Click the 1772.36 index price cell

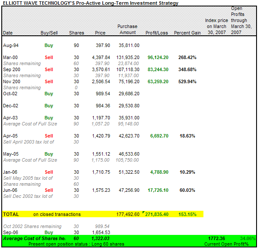tap(217, 238)
